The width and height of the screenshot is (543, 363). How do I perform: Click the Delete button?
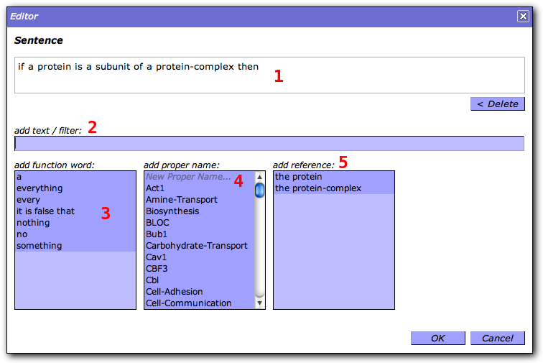tap(497, 104)
